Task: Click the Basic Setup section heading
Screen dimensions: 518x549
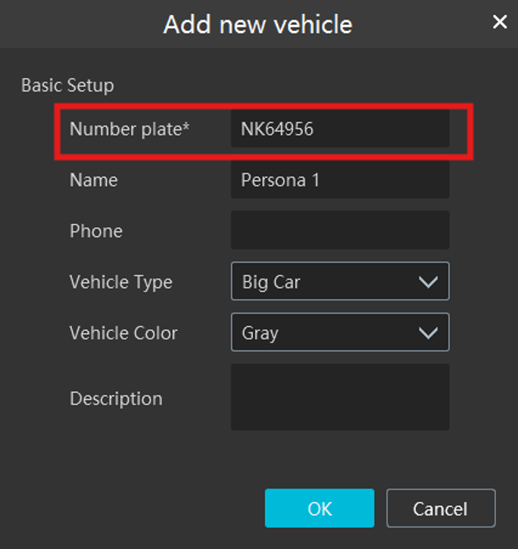Action: 67,85
